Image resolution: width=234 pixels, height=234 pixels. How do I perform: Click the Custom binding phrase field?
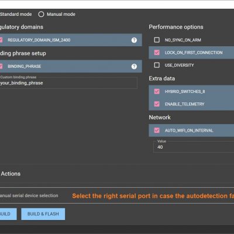tap(68, 83)
